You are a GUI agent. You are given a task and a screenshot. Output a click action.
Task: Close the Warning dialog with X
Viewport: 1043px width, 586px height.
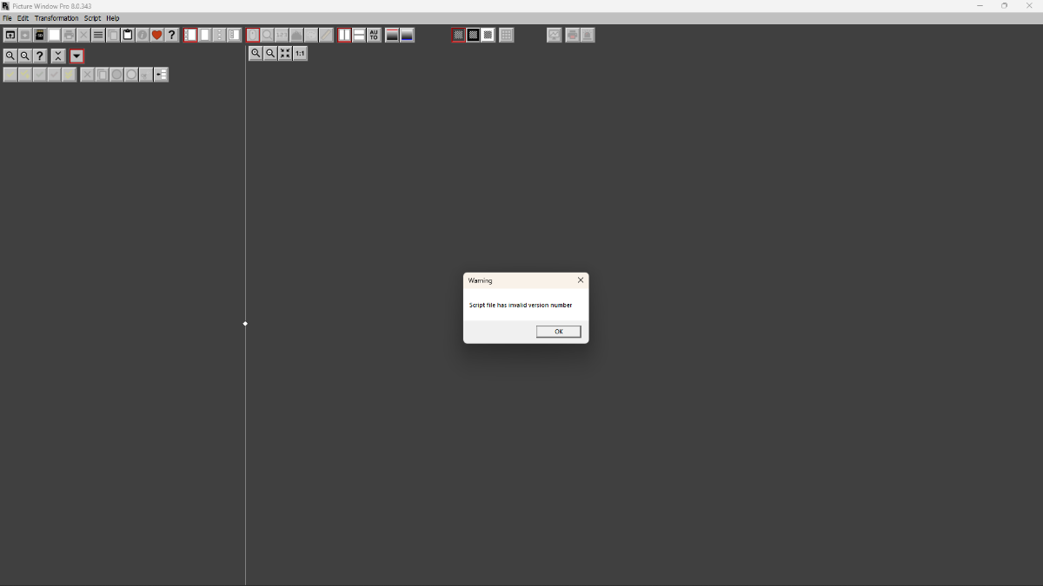click(581, 280)
